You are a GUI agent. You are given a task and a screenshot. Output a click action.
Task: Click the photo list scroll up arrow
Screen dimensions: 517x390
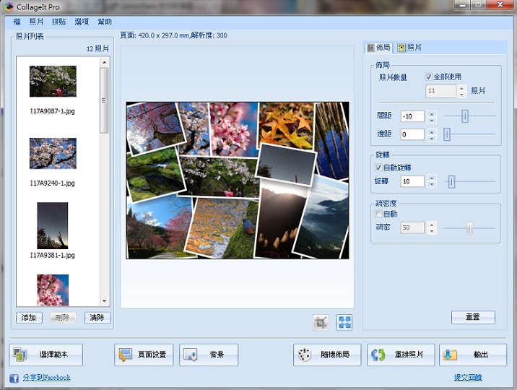(x=105, y=62)
